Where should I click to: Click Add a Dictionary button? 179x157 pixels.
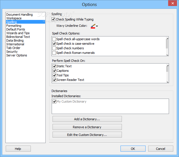pos(87,119)
